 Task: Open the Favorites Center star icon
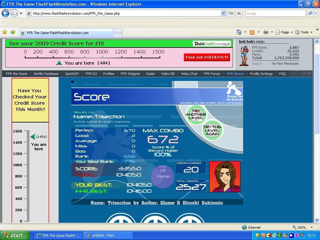tap(5, 32)
